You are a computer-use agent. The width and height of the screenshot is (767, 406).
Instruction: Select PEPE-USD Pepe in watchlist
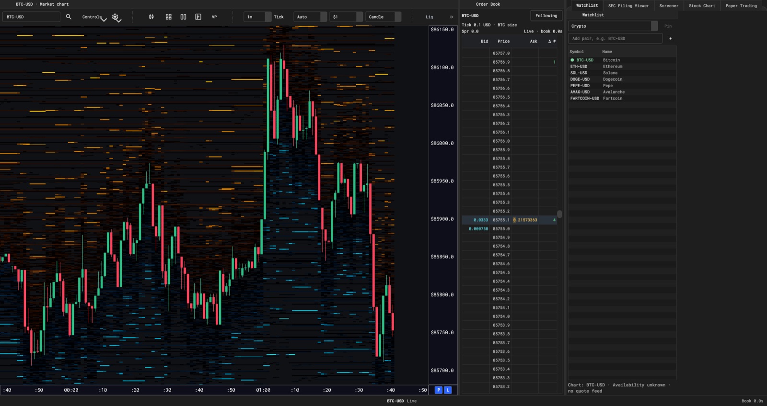pos(622,86)
